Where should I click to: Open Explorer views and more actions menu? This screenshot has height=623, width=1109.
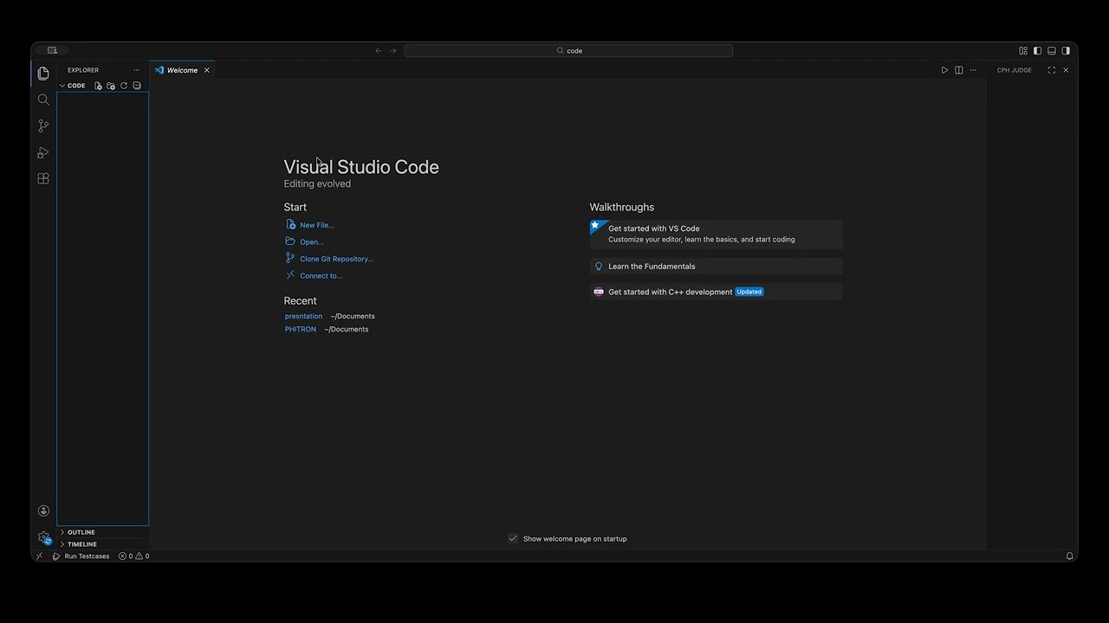pos(136,70)
